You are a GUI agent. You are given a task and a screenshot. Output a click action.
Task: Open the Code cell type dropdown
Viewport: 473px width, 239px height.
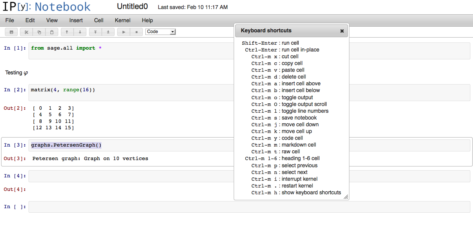(160, 32)
